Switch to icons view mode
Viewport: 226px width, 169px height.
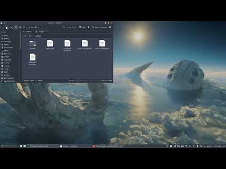[x=16, y=27]
